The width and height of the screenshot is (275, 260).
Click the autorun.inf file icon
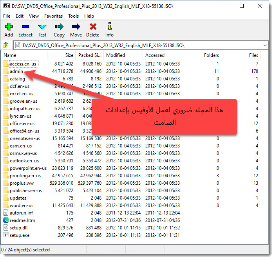tap(5, 213)
